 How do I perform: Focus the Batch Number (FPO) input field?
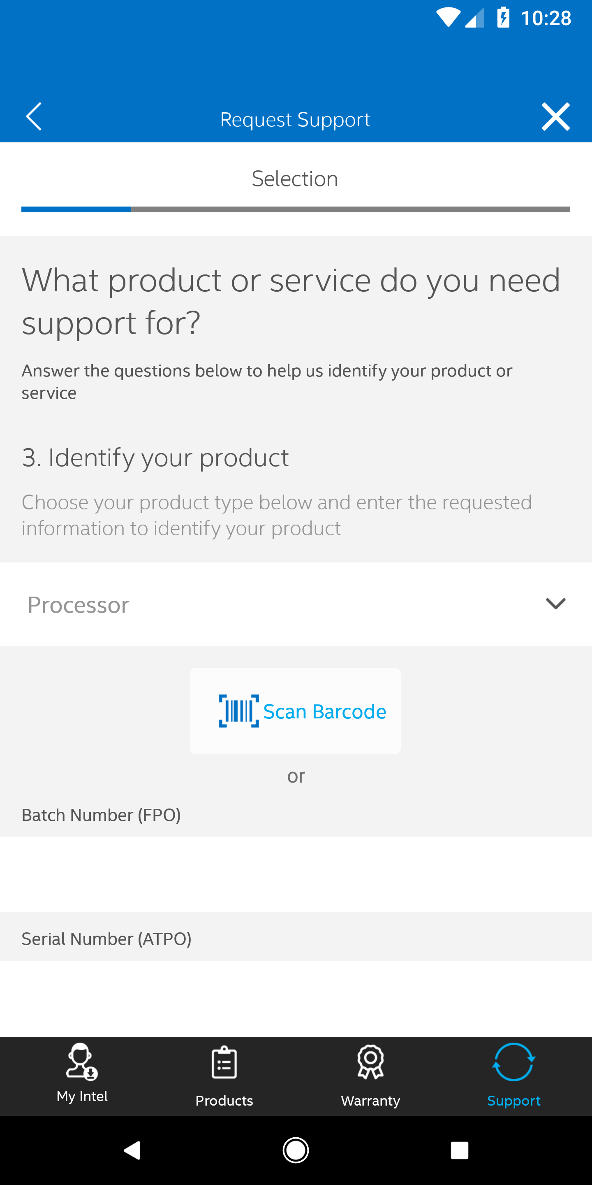point(296,874)
